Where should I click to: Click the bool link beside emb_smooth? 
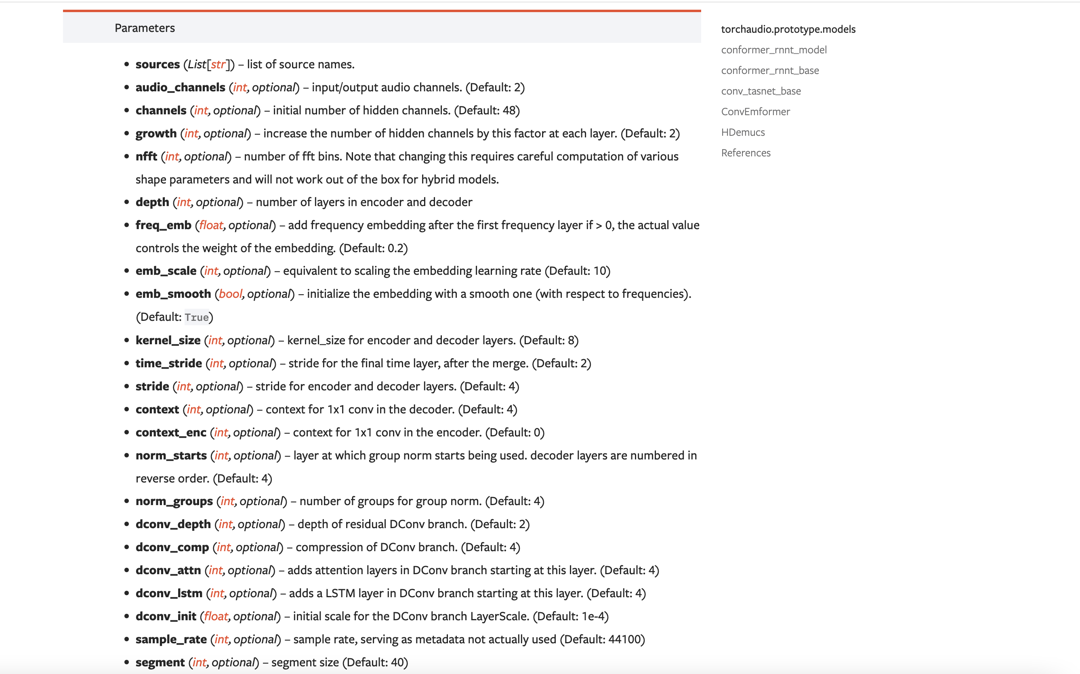230,293
